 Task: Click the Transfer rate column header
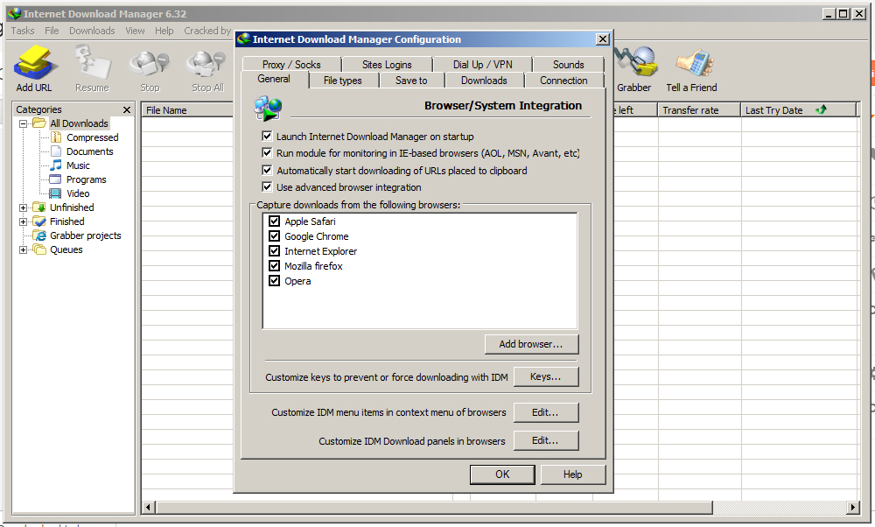pos(699,110)
